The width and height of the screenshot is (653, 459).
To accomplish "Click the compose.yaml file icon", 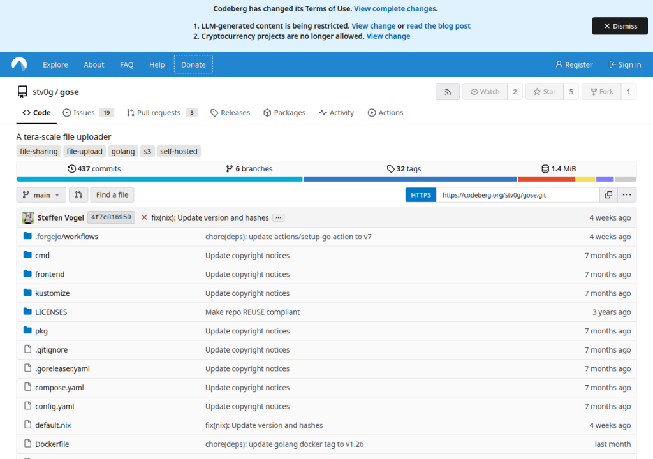I will pos(27,387).
